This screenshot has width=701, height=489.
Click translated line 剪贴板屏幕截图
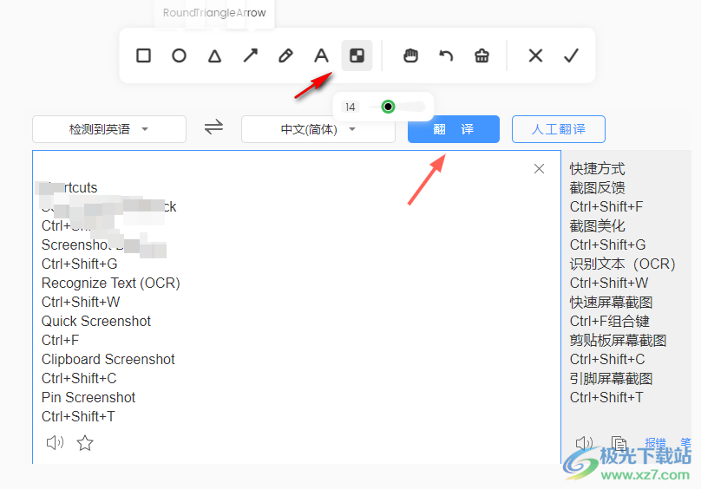pos(618,340)
